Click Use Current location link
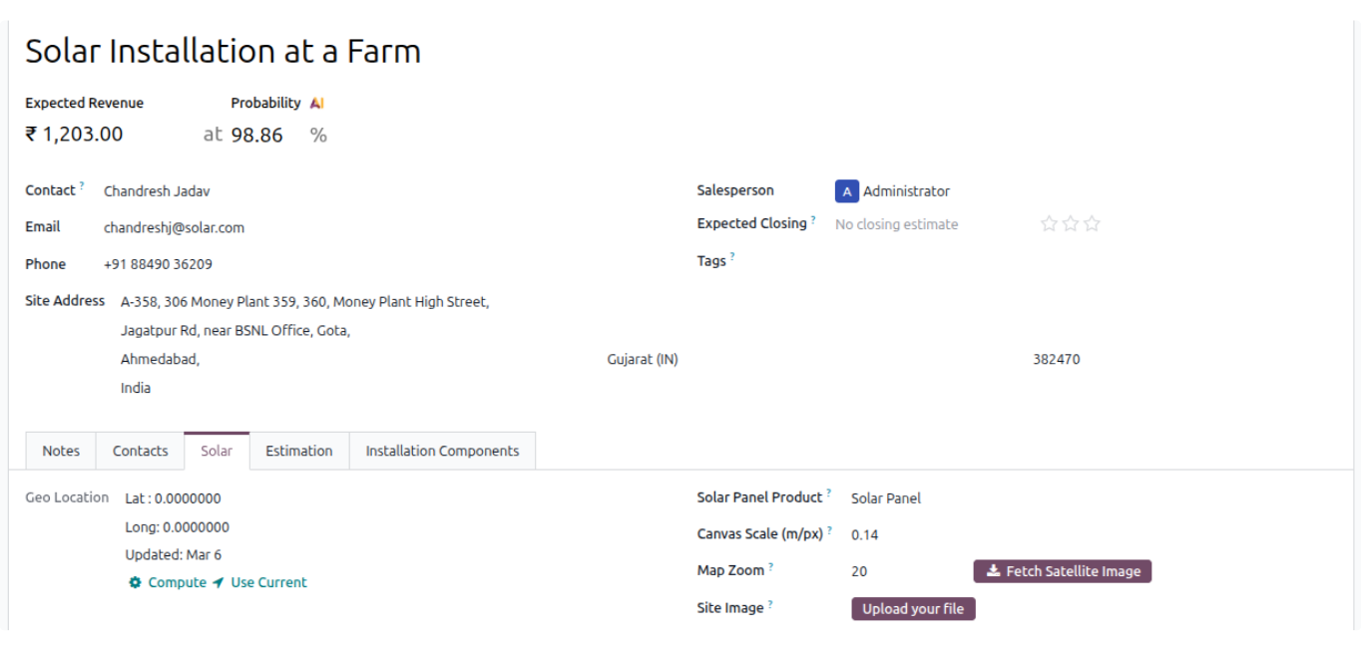Viewport: 1361px width, 651px height. coord(259,582)
